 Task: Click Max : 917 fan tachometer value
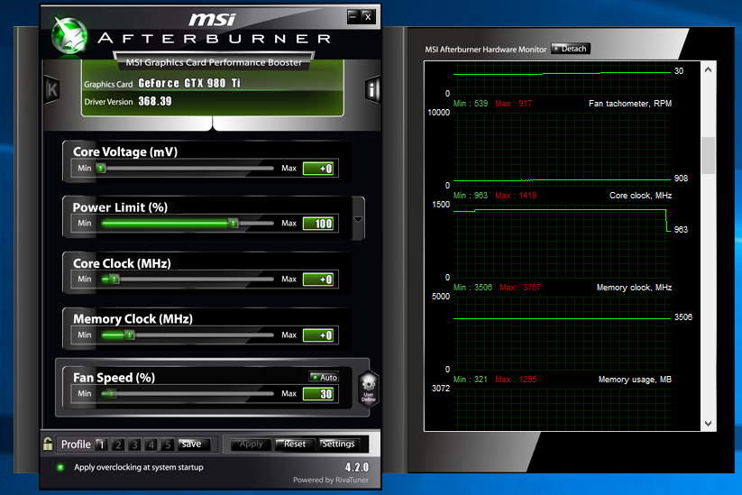(513, 103)
